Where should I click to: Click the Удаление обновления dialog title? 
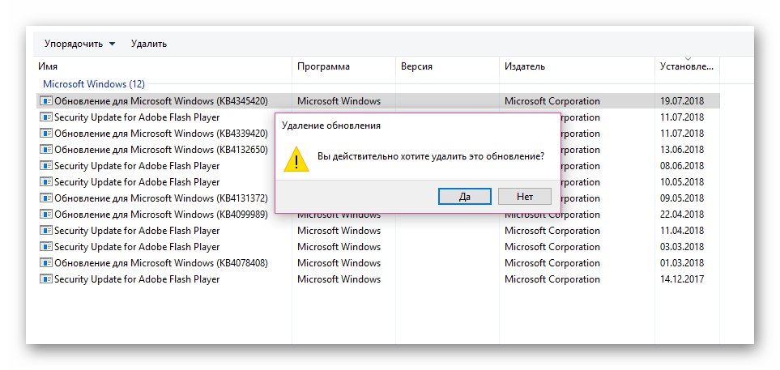(x=330, y=125)
